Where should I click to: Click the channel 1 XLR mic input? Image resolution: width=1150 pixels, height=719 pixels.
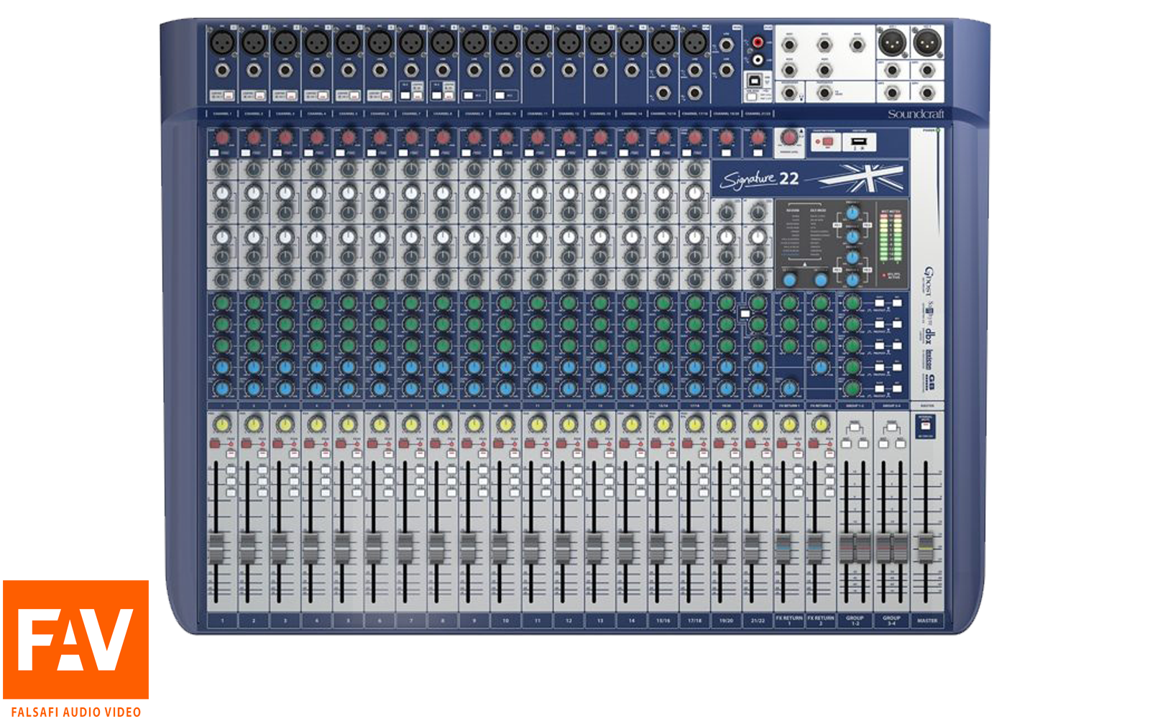tap(222, 42)
